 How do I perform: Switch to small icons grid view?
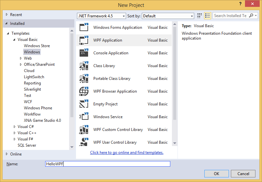pyautogui.click(x=199, y=16)
